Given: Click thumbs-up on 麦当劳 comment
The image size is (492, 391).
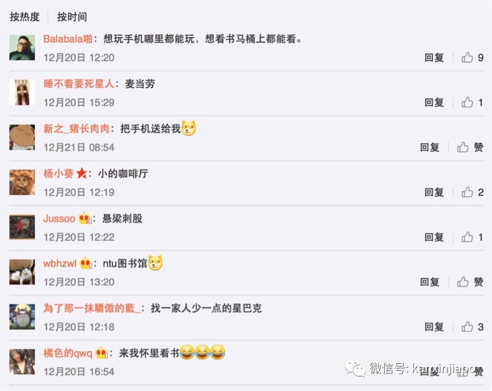Looking at the screenshot, I should pos(467,102).
